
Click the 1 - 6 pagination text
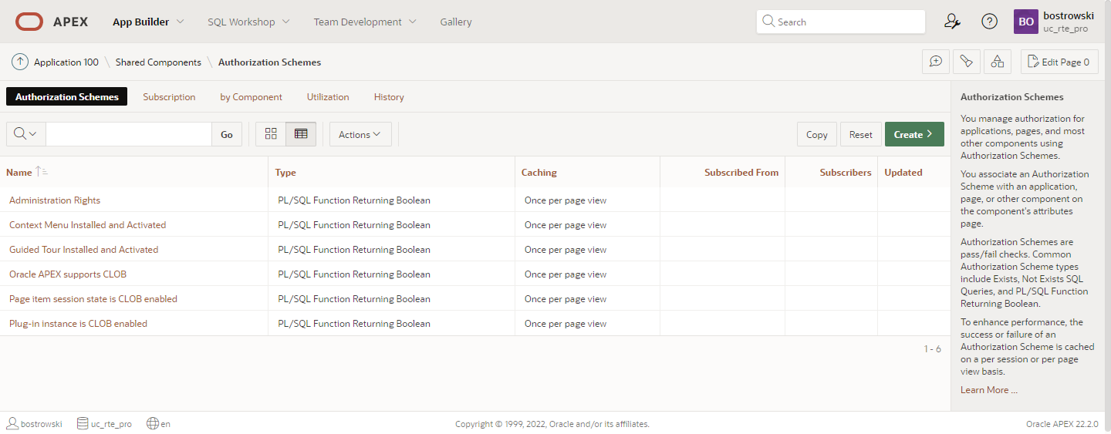[933, 349]
